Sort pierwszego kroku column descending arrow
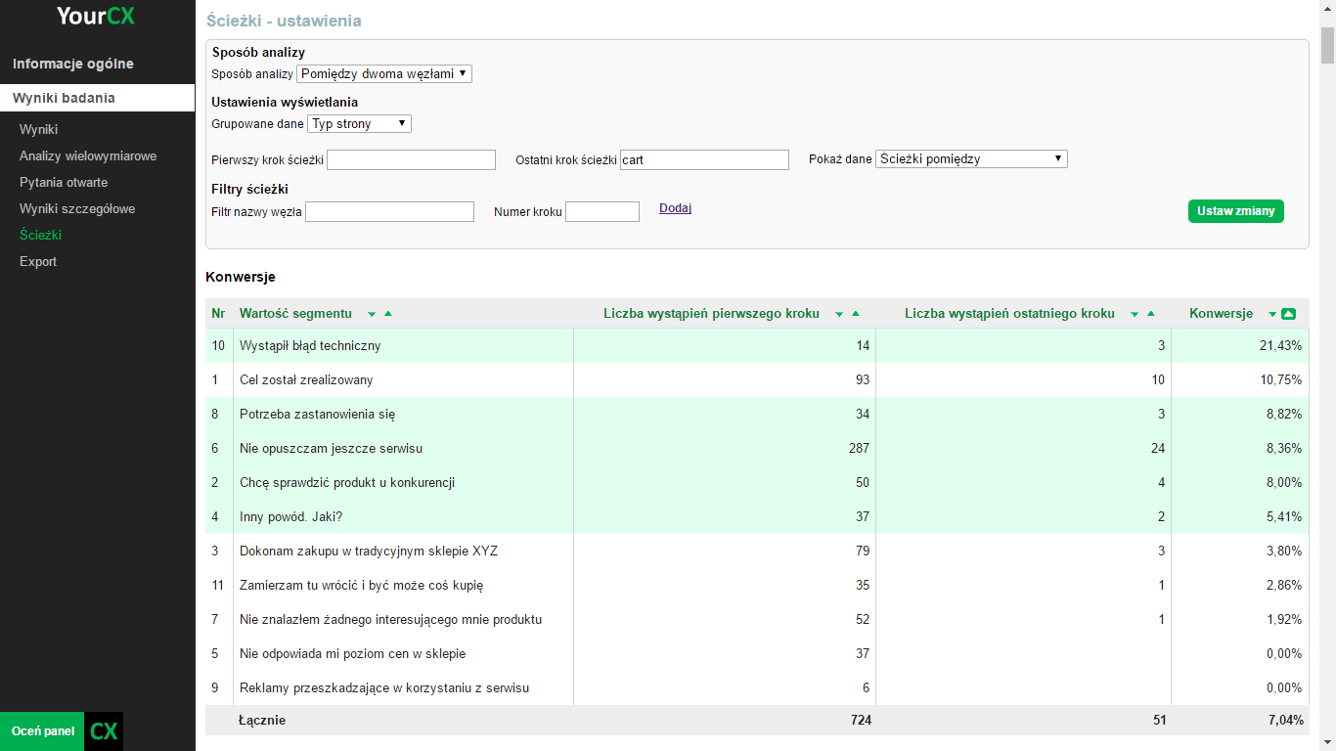The image size is (1336, 751). (839, 314)
